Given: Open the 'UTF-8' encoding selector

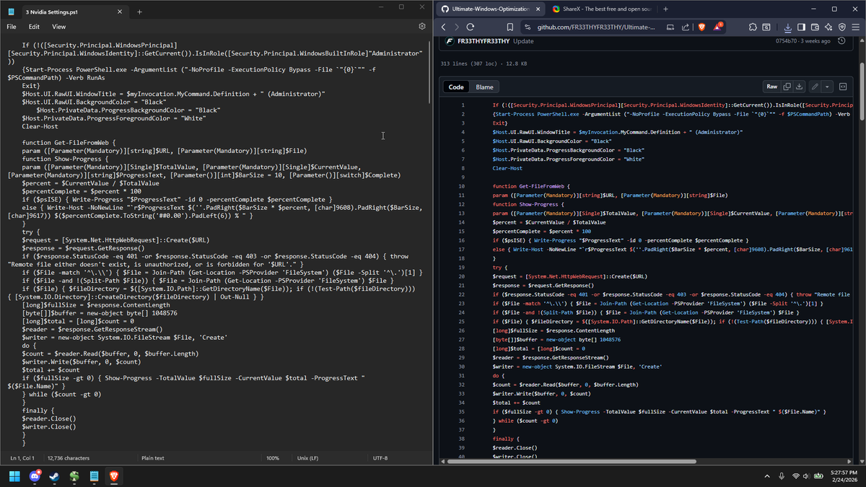Looking at the screenshot, I should tap(380, 458).
